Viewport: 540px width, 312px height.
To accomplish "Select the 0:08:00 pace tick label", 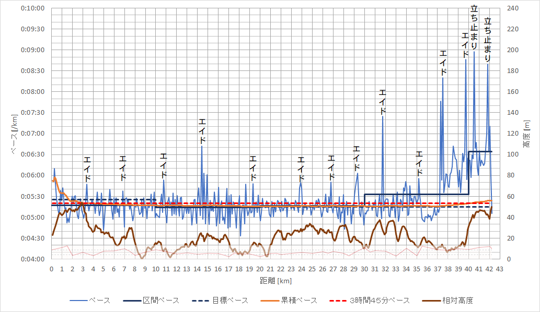I will [x=33, y=92].
